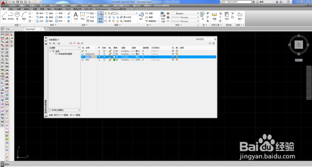The width and height of the screenshot is (312, 167).
Task: Click the Mirror (镜像) tool
Action: point(49,17)
